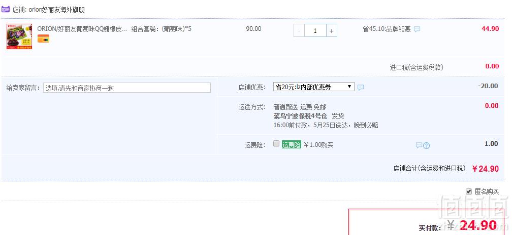This screenshot has height=235, width=513.
Task: Tick the 运费险 shipping insurance checkbox
Action: tap(276, 143)
